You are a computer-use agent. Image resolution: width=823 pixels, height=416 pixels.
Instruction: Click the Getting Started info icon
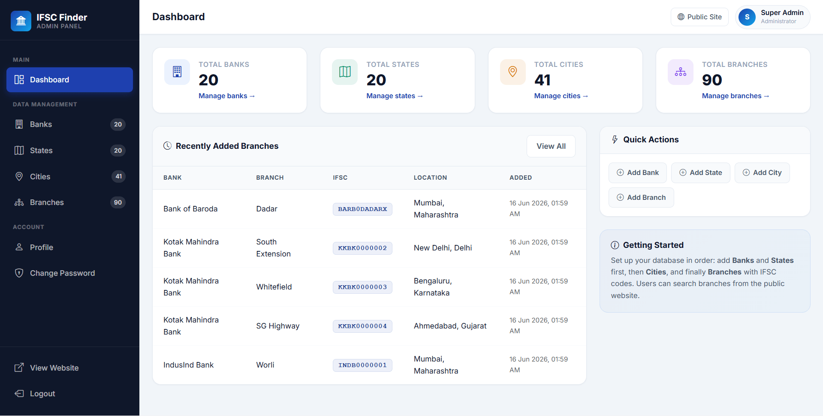tap(615, 245)
